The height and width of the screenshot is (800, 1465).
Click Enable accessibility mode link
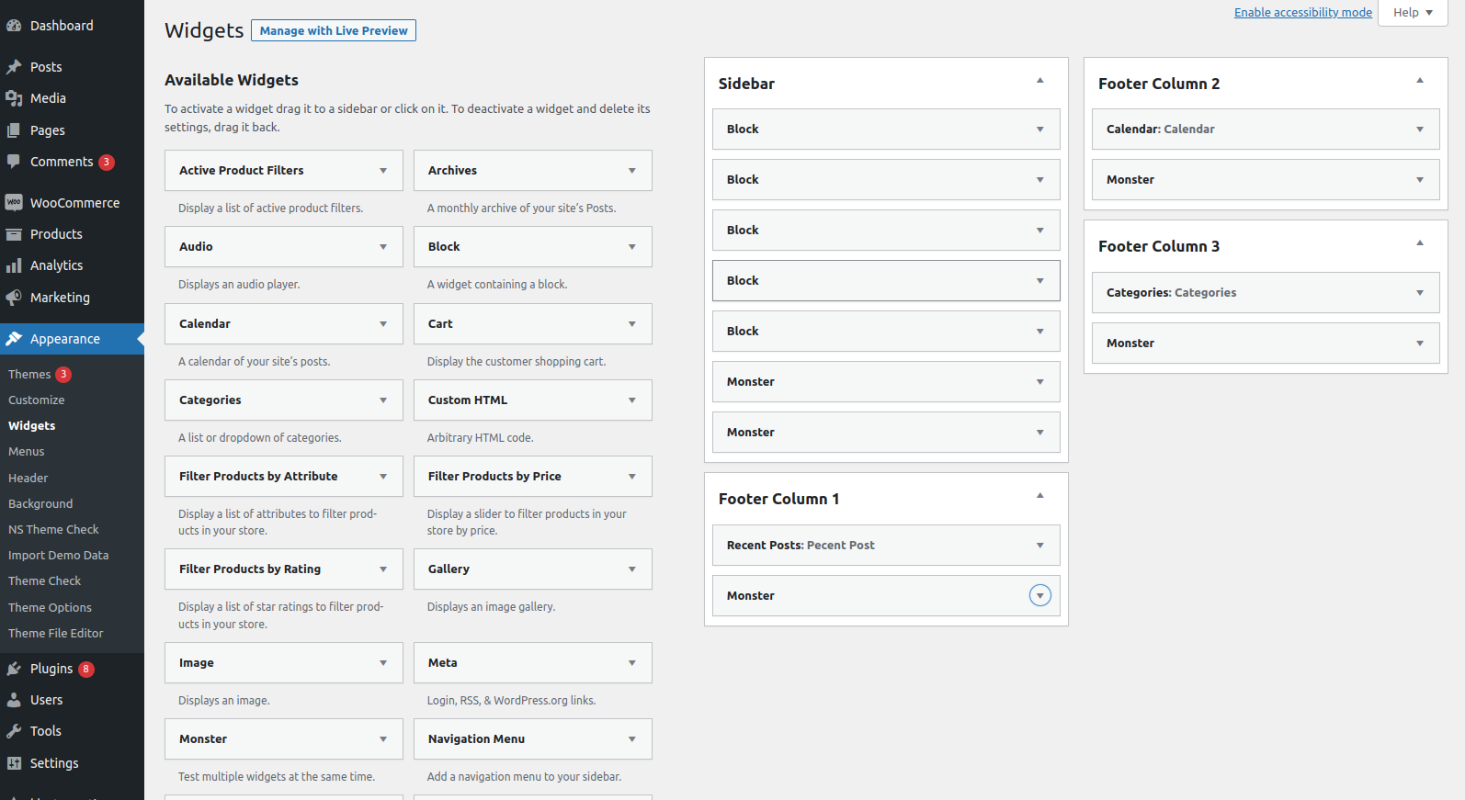[x=1302, y=12]
